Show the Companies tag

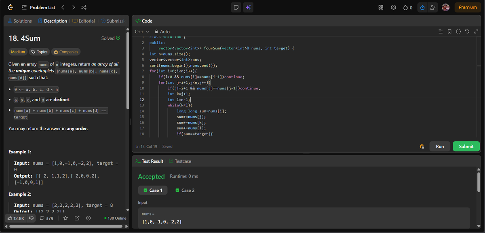65,52
